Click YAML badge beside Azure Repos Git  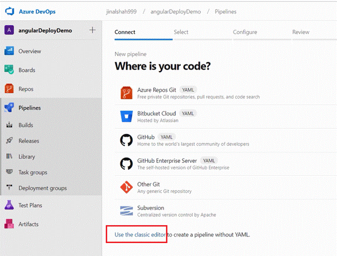[188, 90]
